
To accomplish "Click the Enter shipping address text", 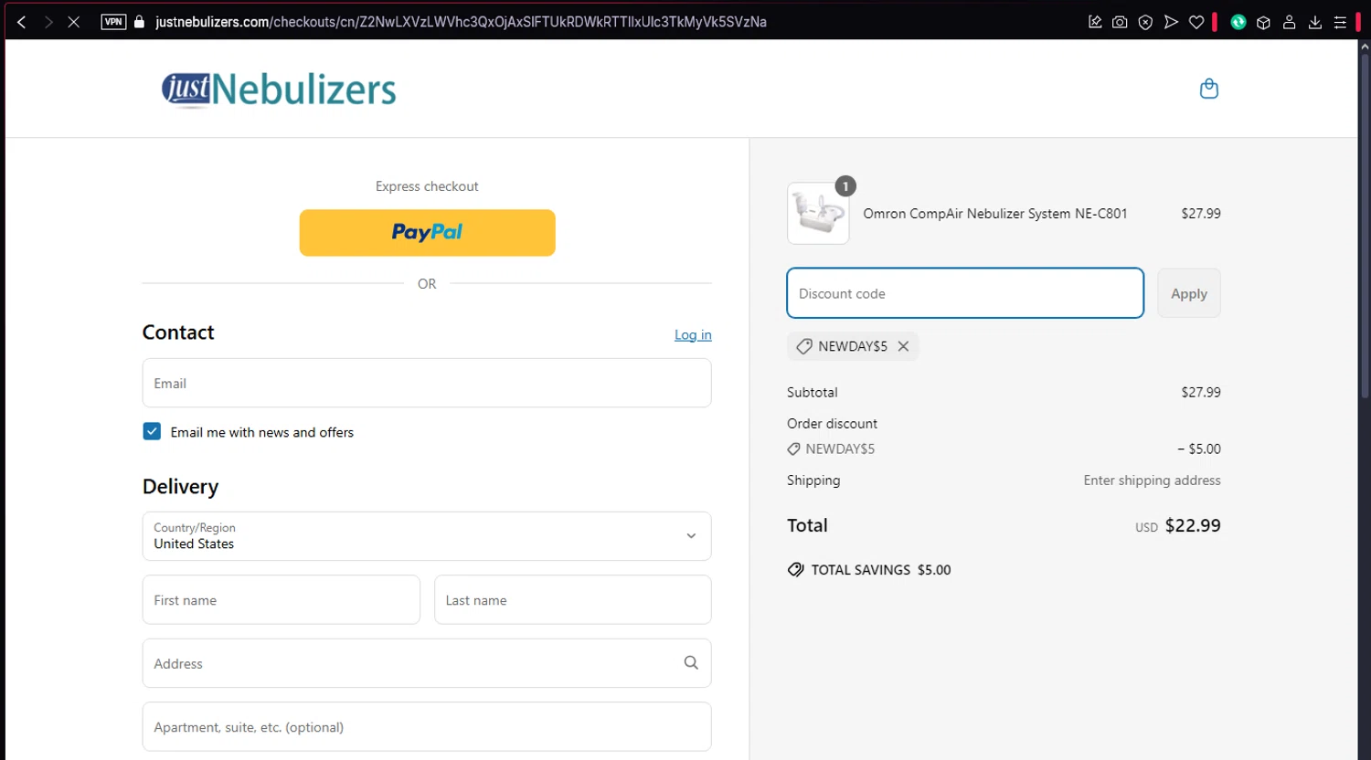I will pyautogui.click(x=1152, y=480).
